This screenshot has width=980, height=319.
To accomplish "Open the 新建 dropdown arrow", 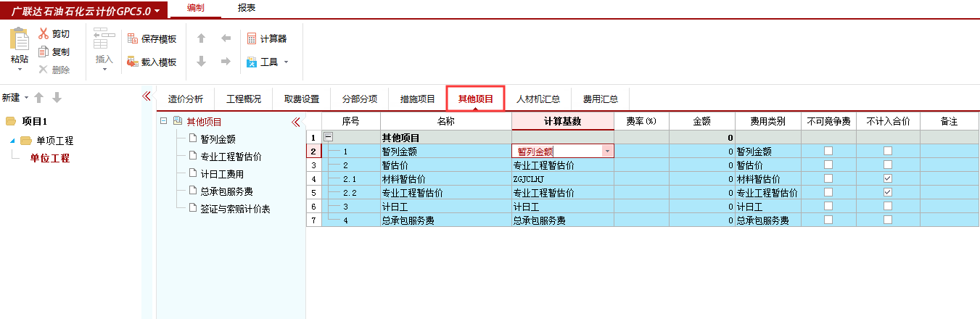I will click(27, 97).
